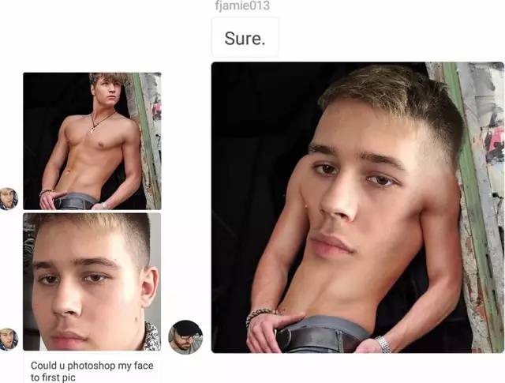This screenshot has width=505, height=383.
Task: Tap the gray fjamie013 name label
Action: click(242, 6)
